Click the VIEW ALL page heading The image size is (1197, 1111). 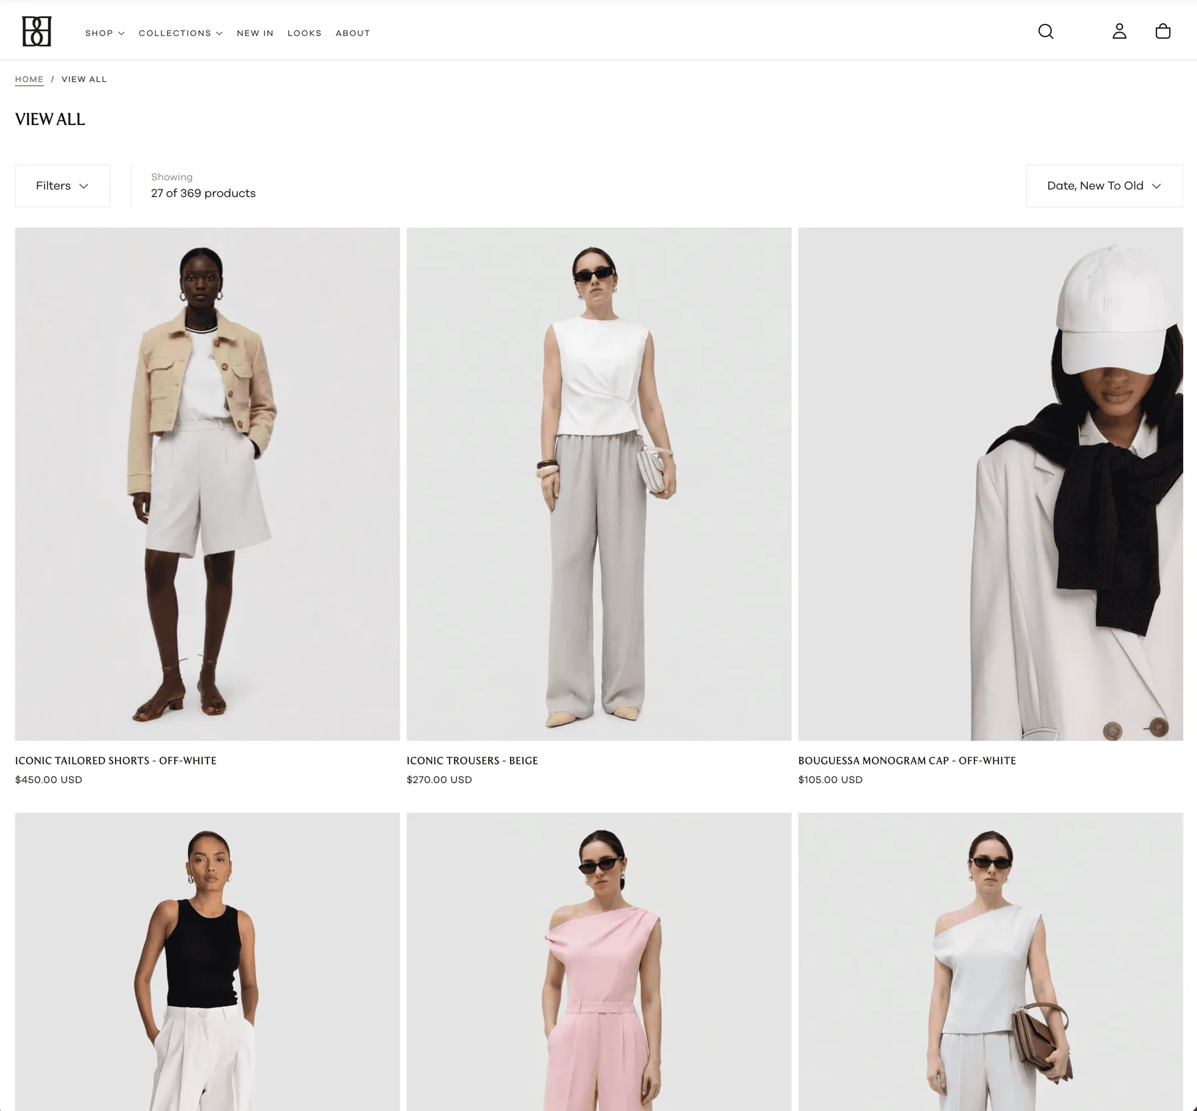[50, 120]
